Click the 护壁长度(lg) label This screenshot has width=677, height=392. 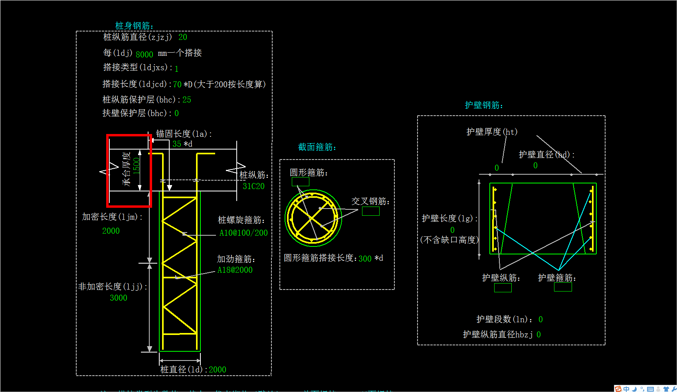tap(449, 219)
